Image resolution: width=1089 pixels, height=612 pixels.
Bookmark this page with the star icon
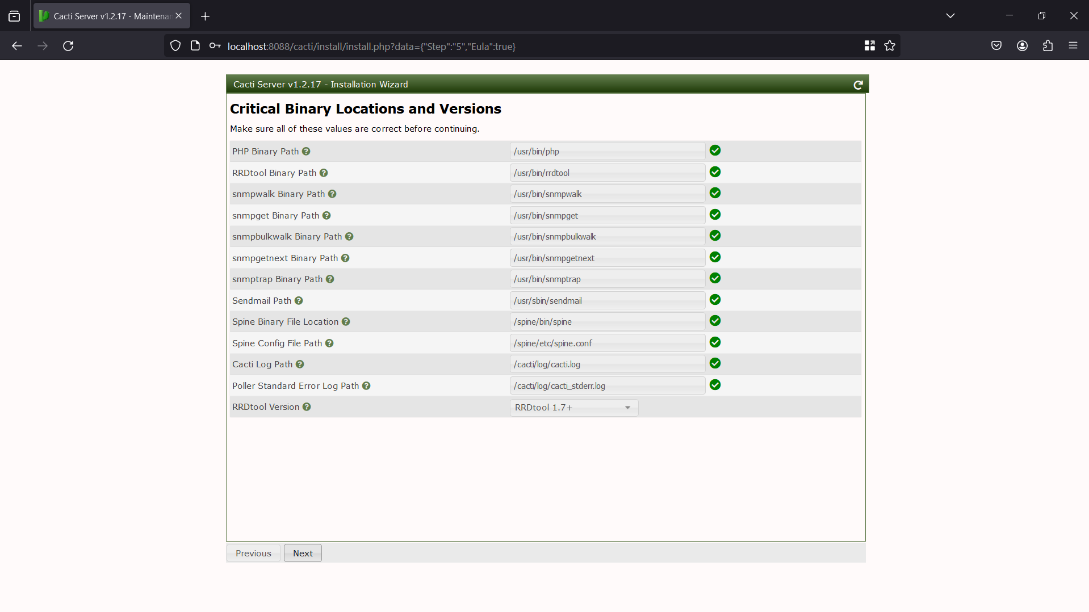coord(890,46)
